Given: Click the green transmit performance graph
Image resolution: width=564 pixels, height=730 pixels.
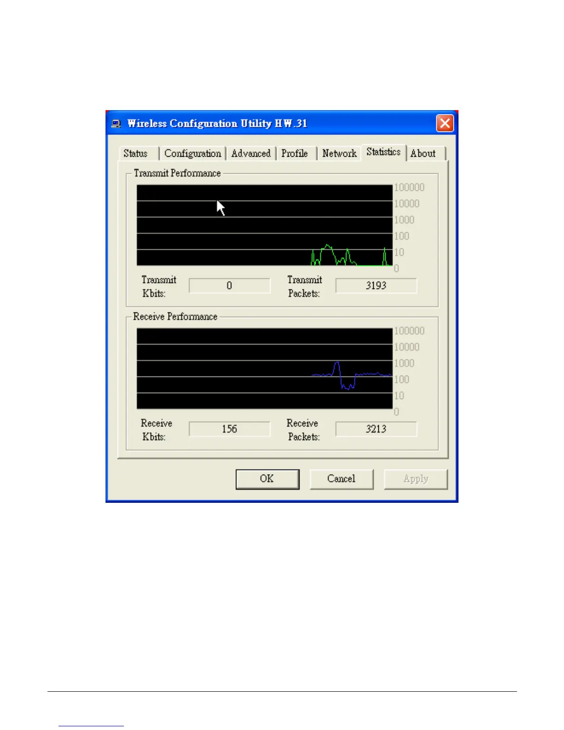Looking at the screenshot, I should 264,225.
